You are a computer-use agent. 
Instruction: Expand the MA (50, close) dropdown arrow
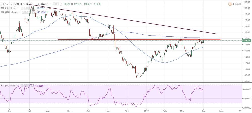[x=18, y=8]
